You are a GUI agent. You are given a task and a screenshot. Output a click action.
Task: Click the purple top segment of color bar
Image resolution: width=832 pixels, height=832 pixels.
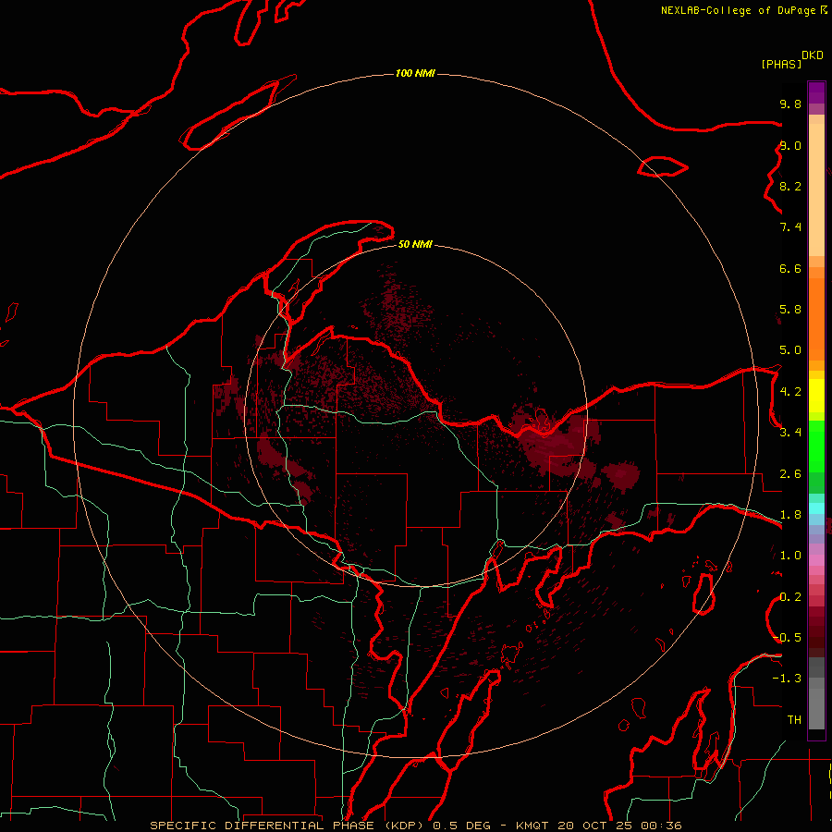[816, 93]
